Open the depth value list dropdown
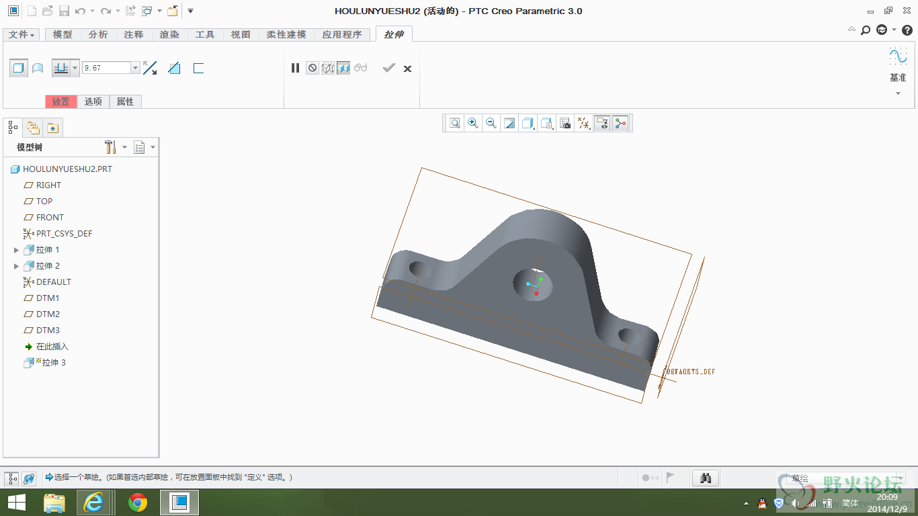The width and height of the screenshot is (918, 516). point(135,68)
